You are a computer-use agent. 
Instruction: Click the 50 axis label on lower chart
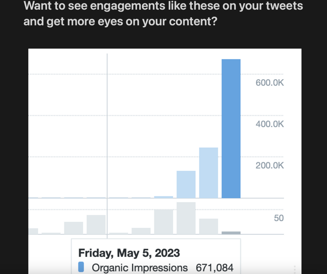point(279,218)
